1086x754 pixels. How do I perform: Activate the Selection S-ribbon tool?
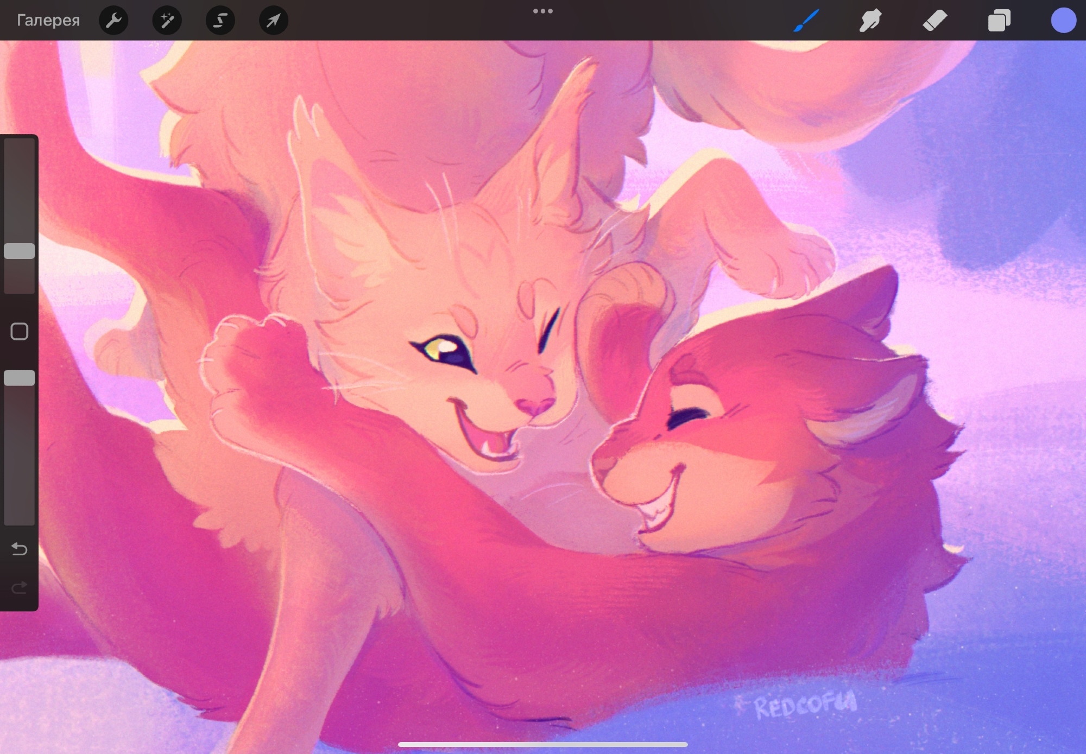[x=220, y=21]
